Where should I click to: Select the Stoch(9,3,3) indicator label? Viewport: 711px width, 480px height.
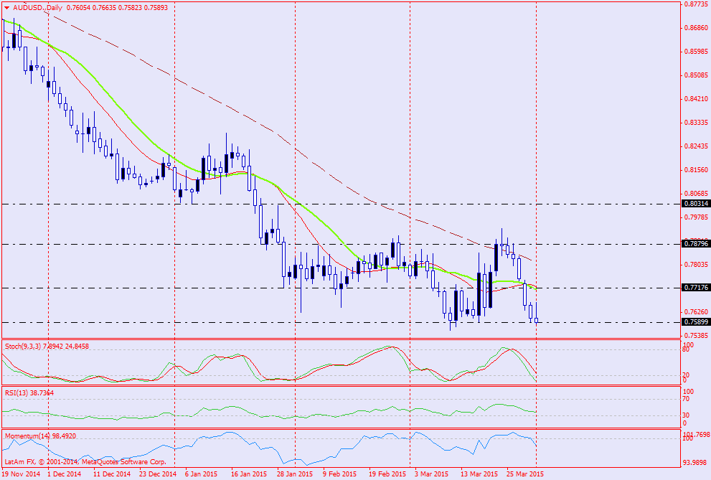(x=25, y=346)
